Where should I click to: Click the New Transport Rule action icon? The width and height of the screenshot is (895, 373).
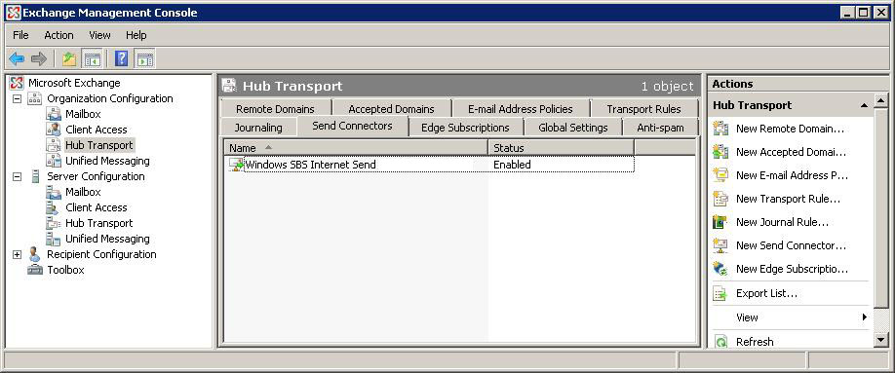tap(720, 199)
